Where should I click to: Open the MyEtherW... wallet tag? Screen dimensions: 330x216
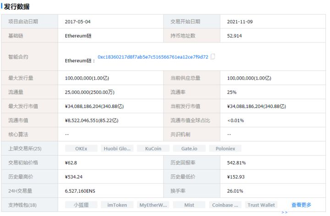tap(153, 205)
